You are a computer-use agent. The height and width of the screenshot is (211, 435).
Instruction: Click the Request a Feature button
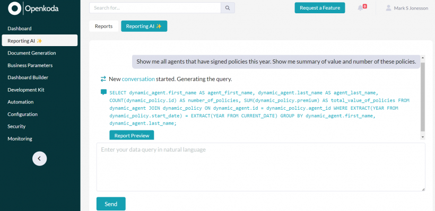319,8
